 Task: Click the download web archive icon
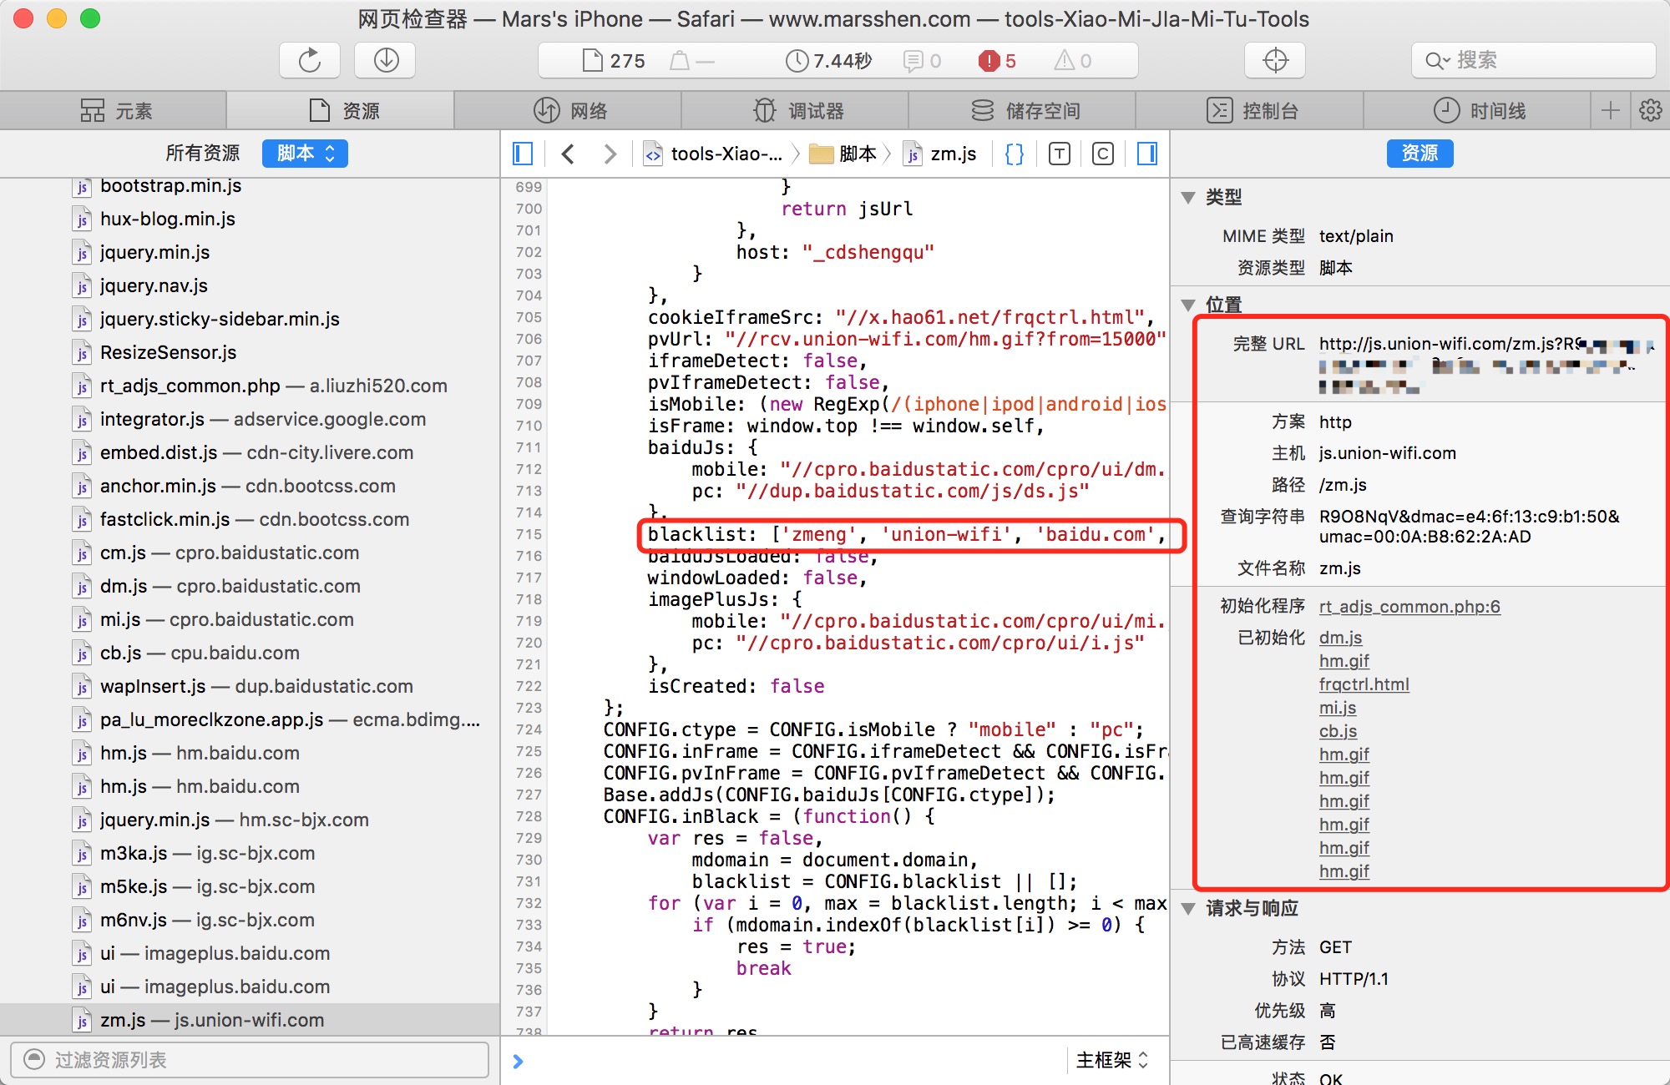pos(386,60)
